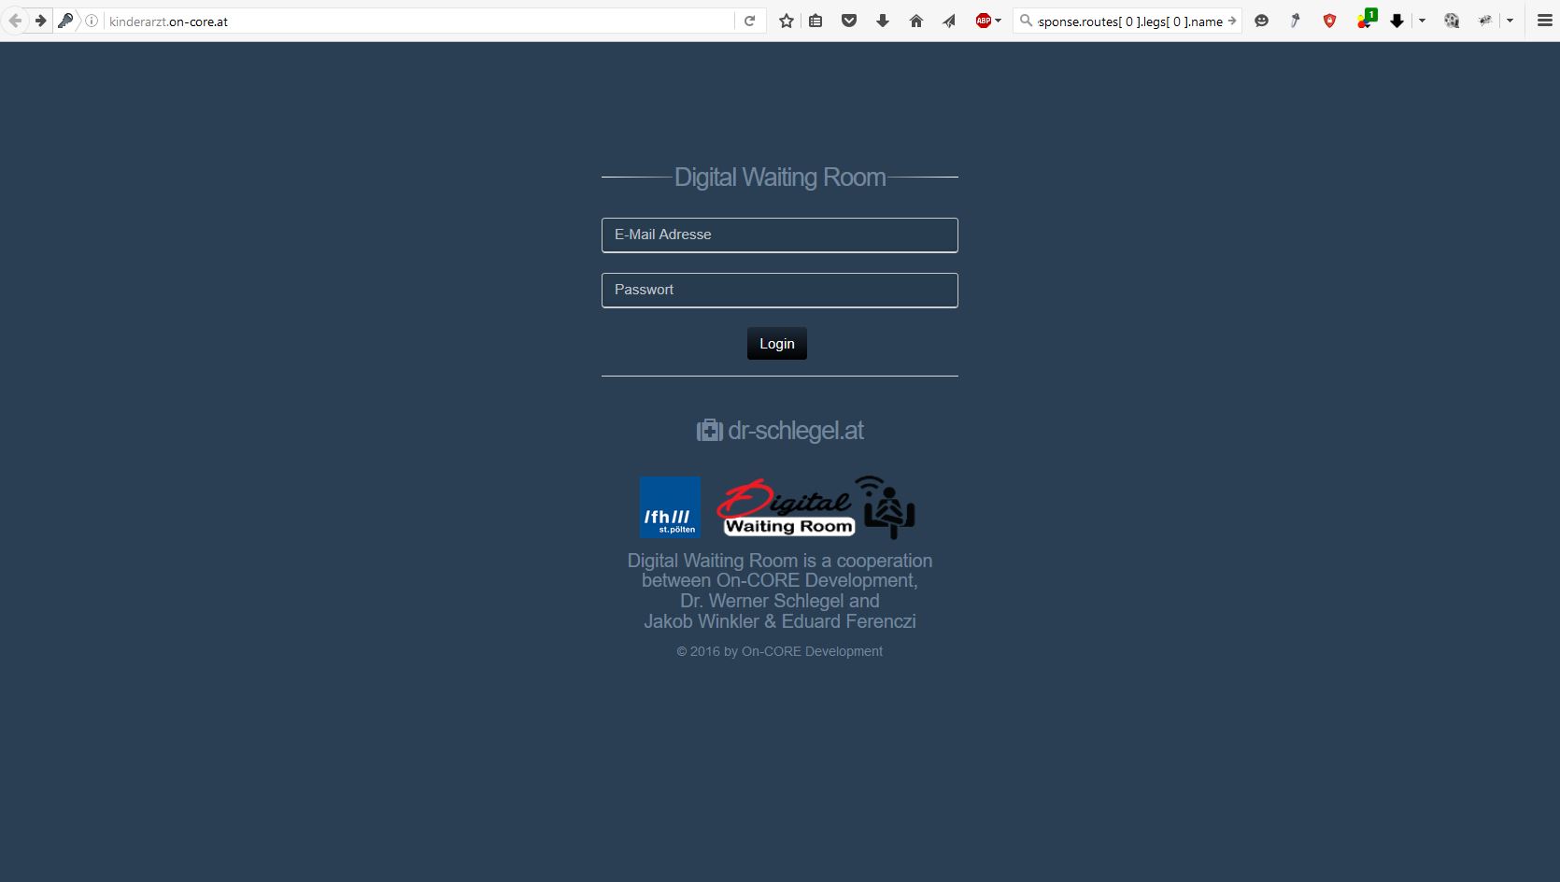Screen dimensions: 1560x882
Task: Reload the page with the refresh icon
Action: [749, 21]
